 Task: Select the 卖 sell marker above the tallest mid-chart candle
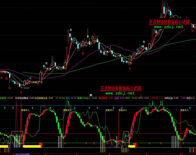[x=71, y=30]
